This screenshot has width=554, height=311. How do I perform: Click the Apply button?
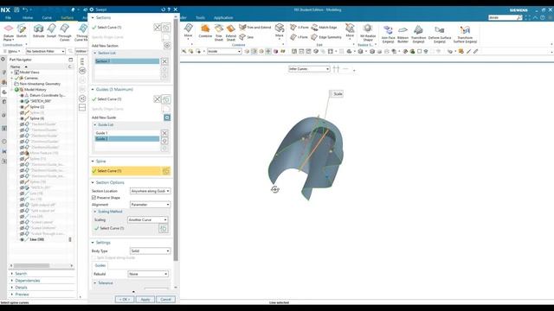[x=145, y=299]
